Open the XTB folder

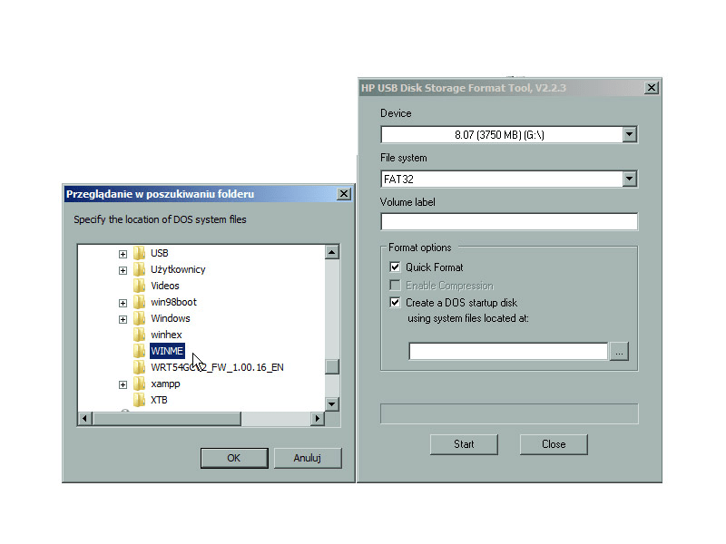[x=140, y=400]
